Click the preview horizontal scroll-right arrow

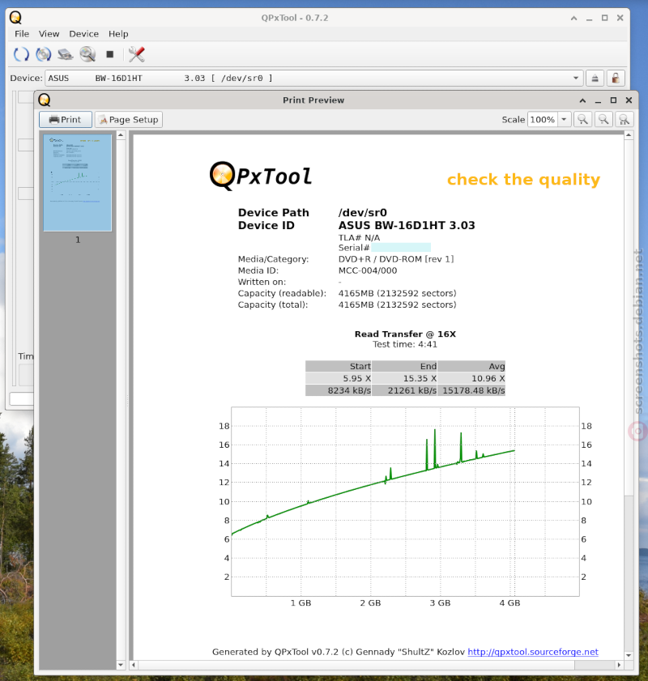pos(619,665)
